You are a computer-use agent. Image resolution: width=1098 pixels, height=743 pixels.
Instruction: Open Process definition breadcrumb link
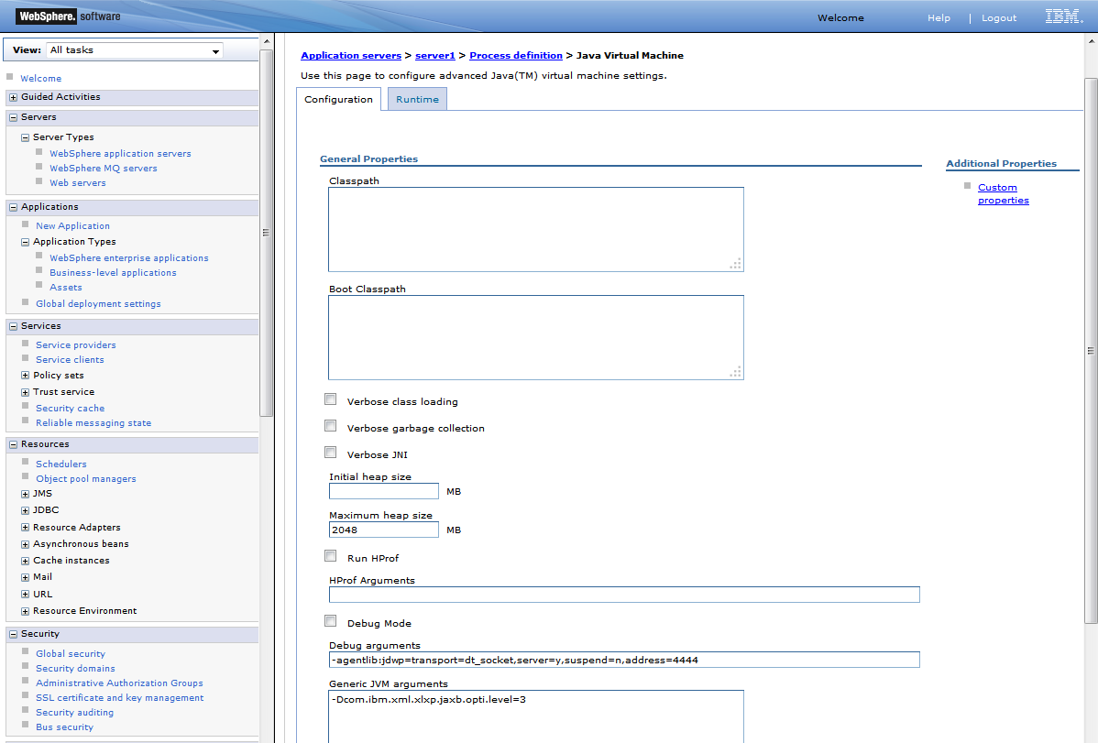pos(516,55)
